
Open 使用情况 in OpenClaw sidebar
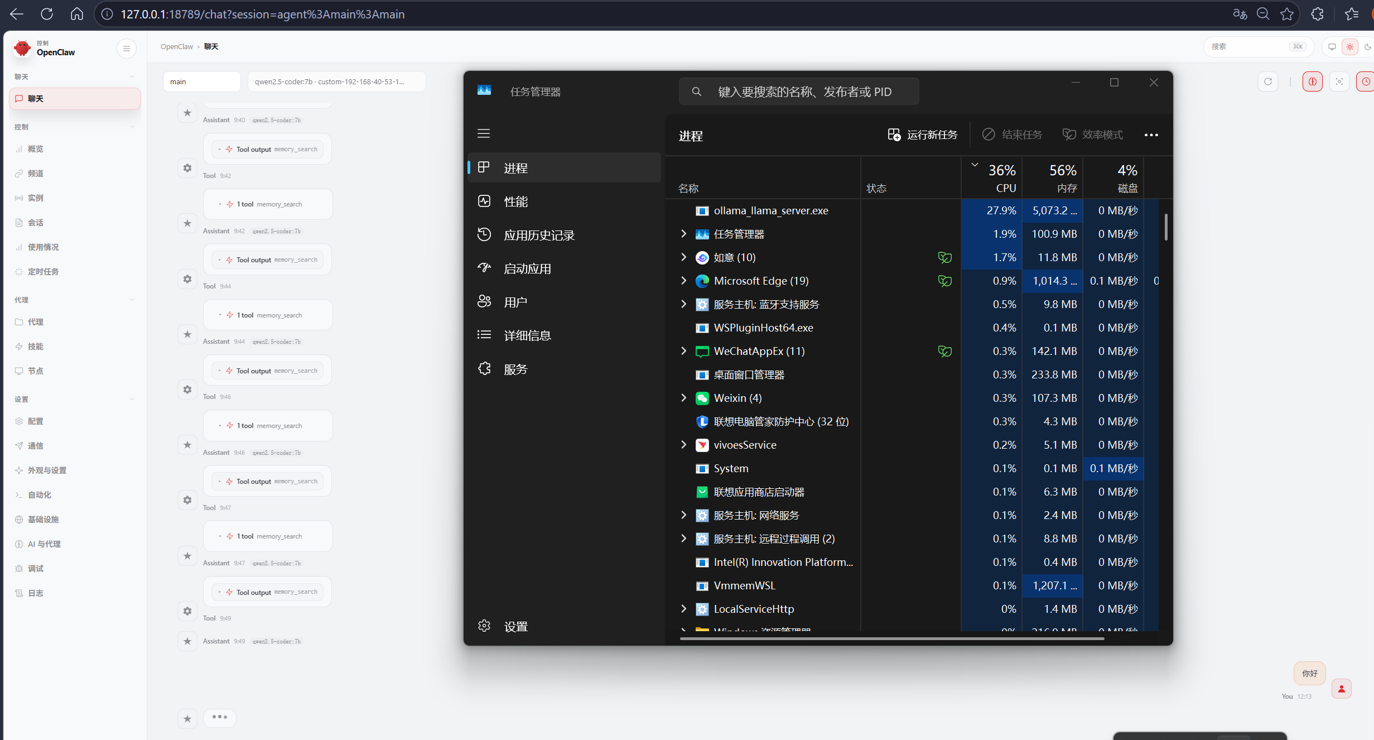click(75, 247)
